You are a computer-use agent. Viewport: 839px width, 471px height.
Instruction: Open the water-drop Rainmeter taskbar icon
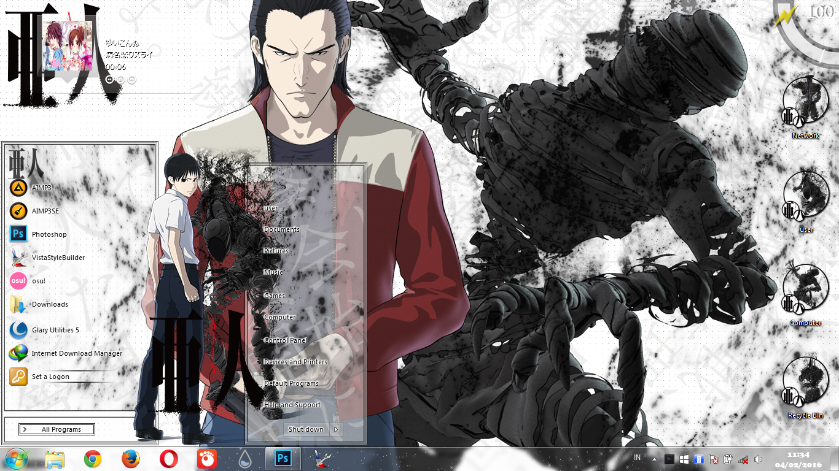(x=245, y=459)
